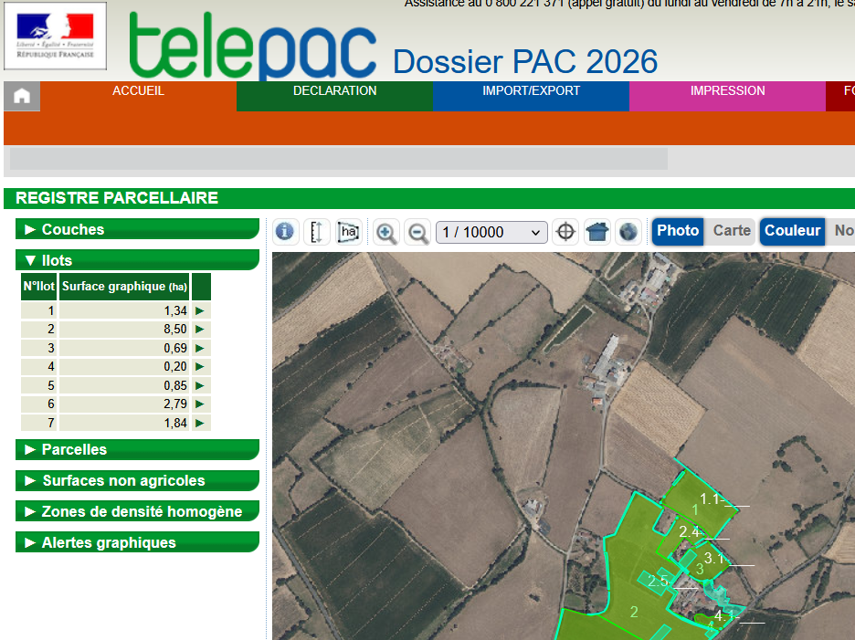Switch the map to Couleur mode
Image resolution: width=855 pixels, height=640 pixels.
pos(791,231)
